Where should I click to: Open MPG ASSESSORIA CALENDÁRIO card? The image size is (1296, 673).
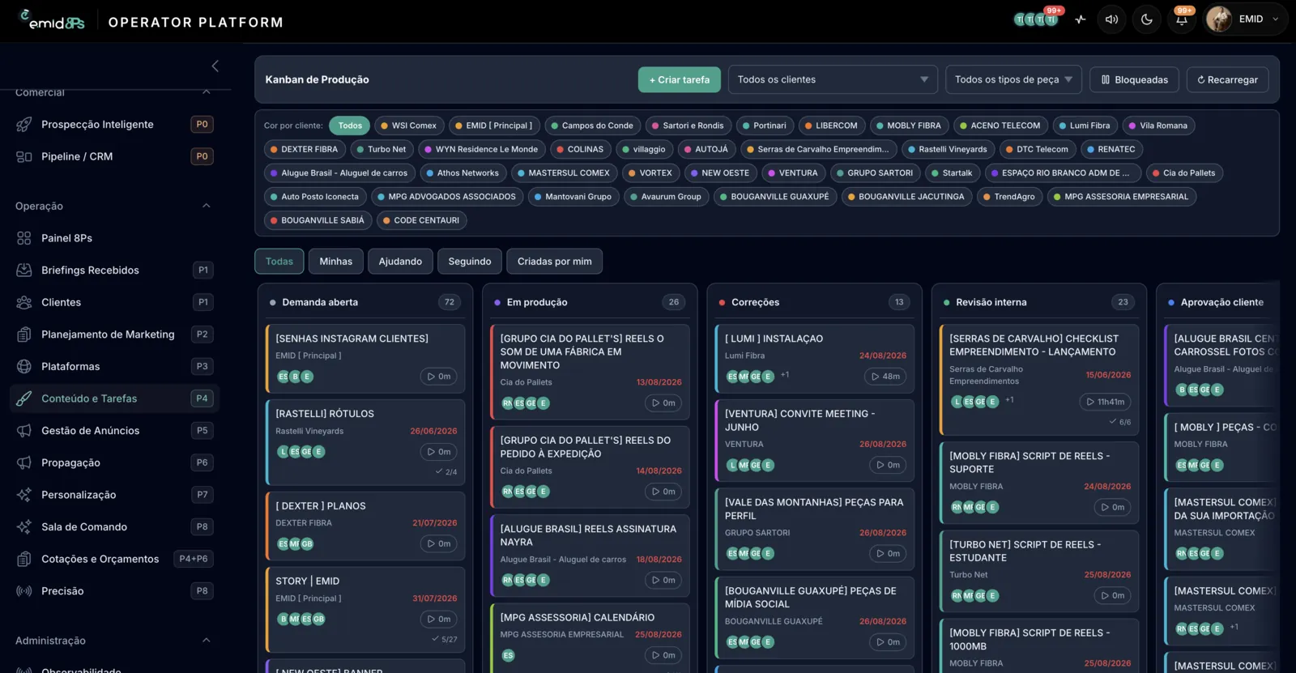click(x=590, y=637)
